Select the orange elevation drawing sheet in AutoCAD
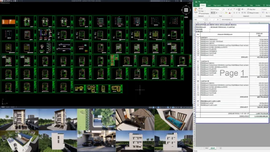270x152 pixels. [8, 22]
